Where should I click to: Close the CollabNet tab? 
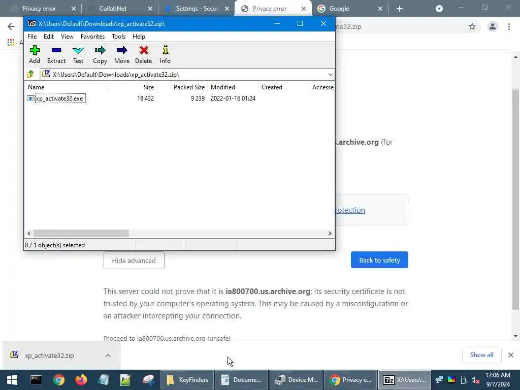pyautogui.click(x=150, y=9)
